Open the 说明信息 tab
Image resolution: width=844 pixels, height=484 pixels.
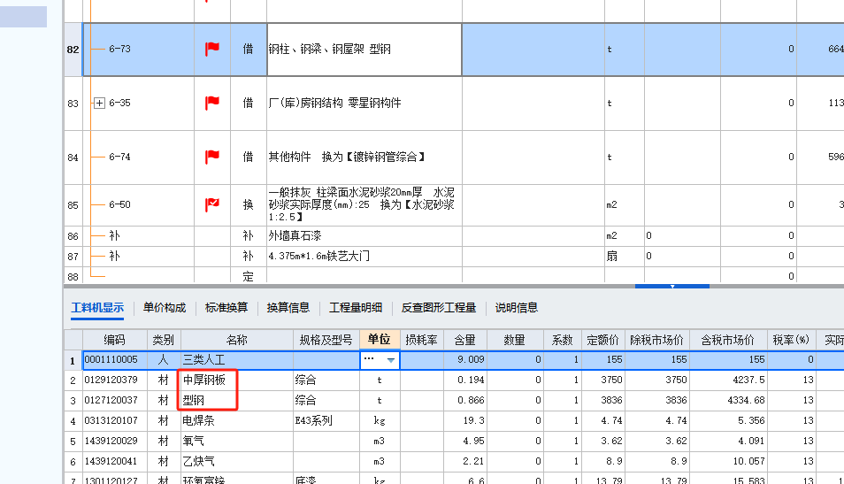[x=516, y=307]
